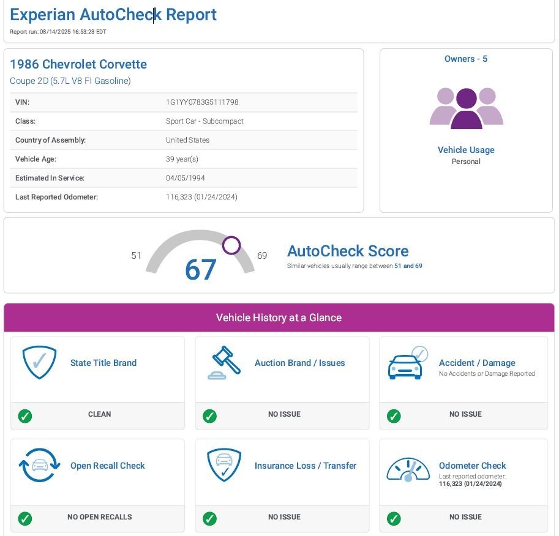The image size is (559, 536).
Task: Click the Owners - 5 heading
Action: click(x=466, y=59)
